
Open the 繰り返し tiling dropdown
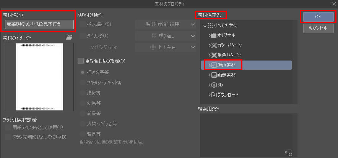click(x=166, y=36)
